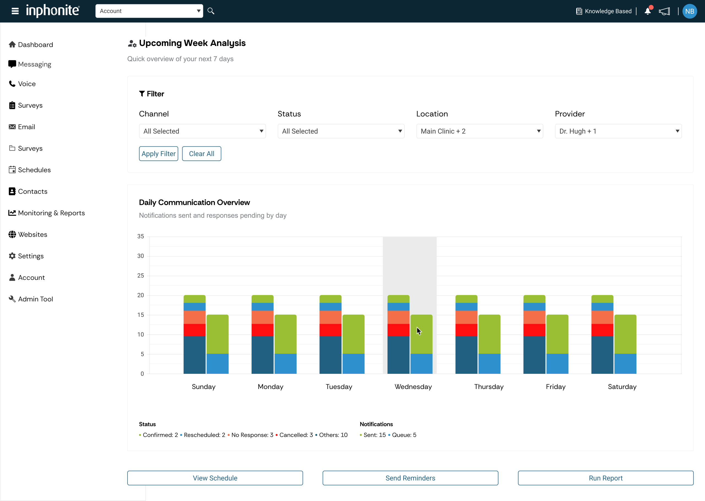
Task: Expand the Channel filter dropdown
Action: pos(202,131)
